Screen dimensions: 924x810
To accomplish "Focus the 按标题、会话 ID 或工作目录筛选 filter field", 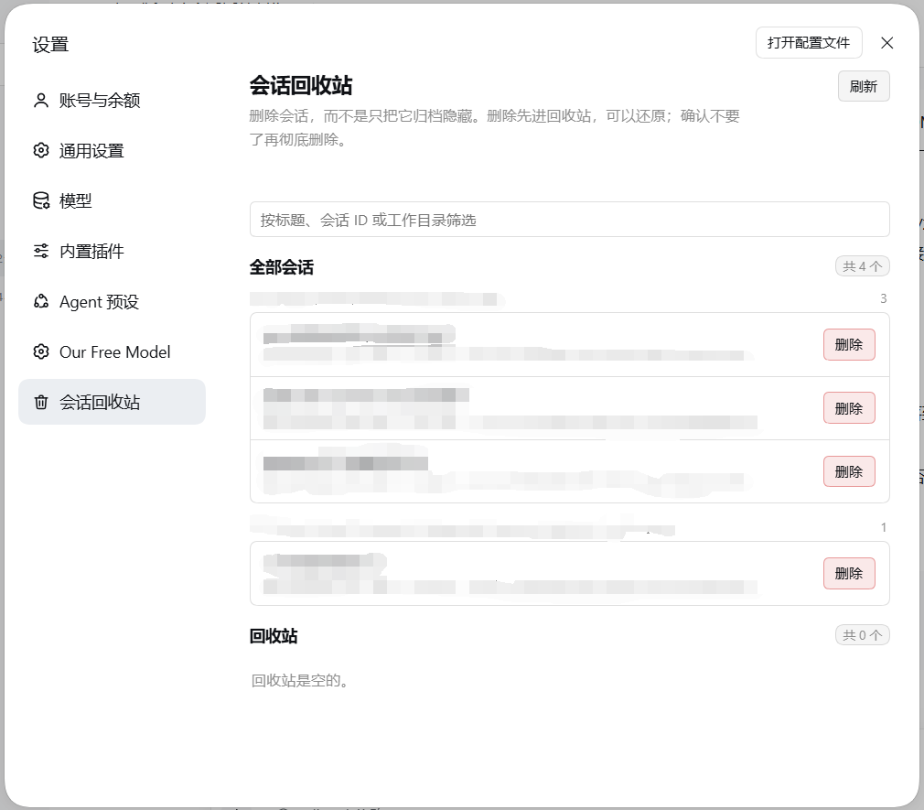I will pos(569,220).
